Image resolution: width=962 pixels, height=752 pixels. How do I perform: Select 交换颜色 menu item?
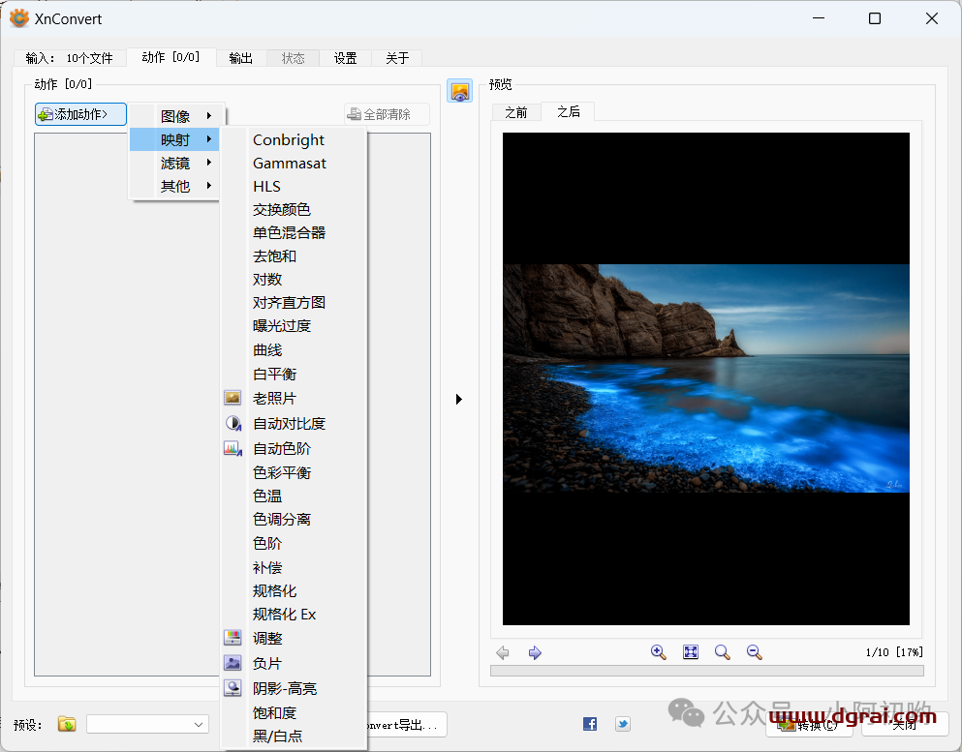pyautogui.click(x=294, y=210)
